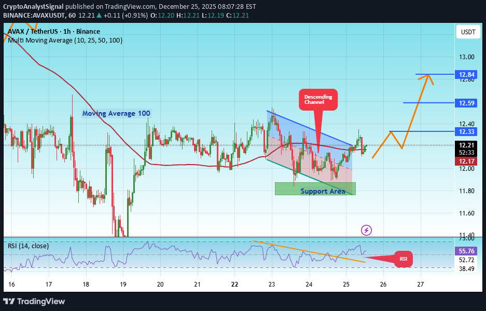Open the Multi Moving Average indicator legend
Screen dimensions: 486x311
click(65, 40)
